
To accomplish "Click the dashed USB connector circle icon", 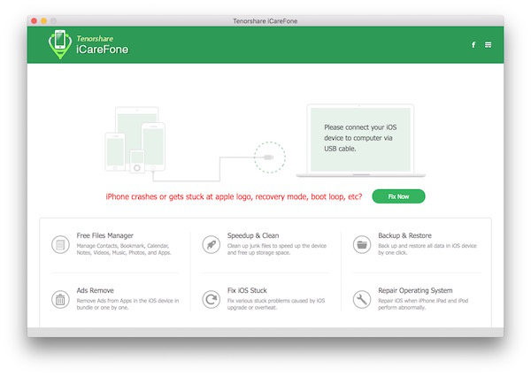I will pos(269,158).
